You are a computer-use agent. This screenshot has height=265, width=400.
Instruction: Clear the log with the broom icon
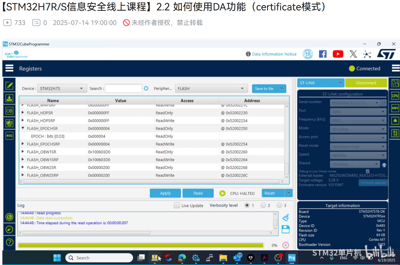point(286,217)
